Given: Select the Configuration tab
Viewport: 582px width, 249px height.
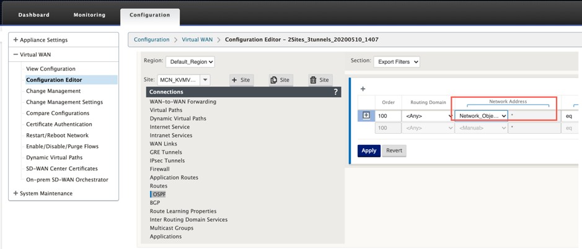Looking at the screenshot, I should click(150, 15).
